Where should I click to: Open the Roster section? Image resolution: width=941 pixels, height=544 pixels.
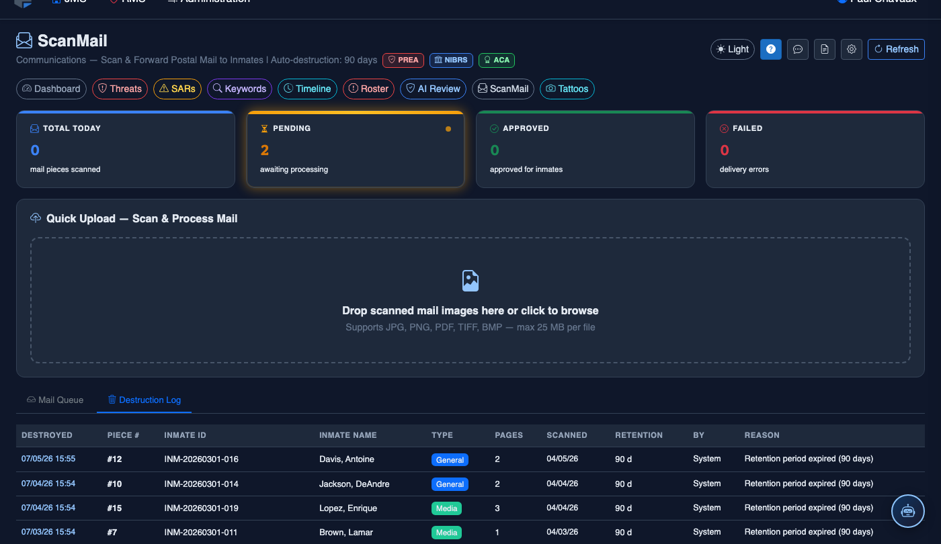pyautogui.click(x=368, y=89)
